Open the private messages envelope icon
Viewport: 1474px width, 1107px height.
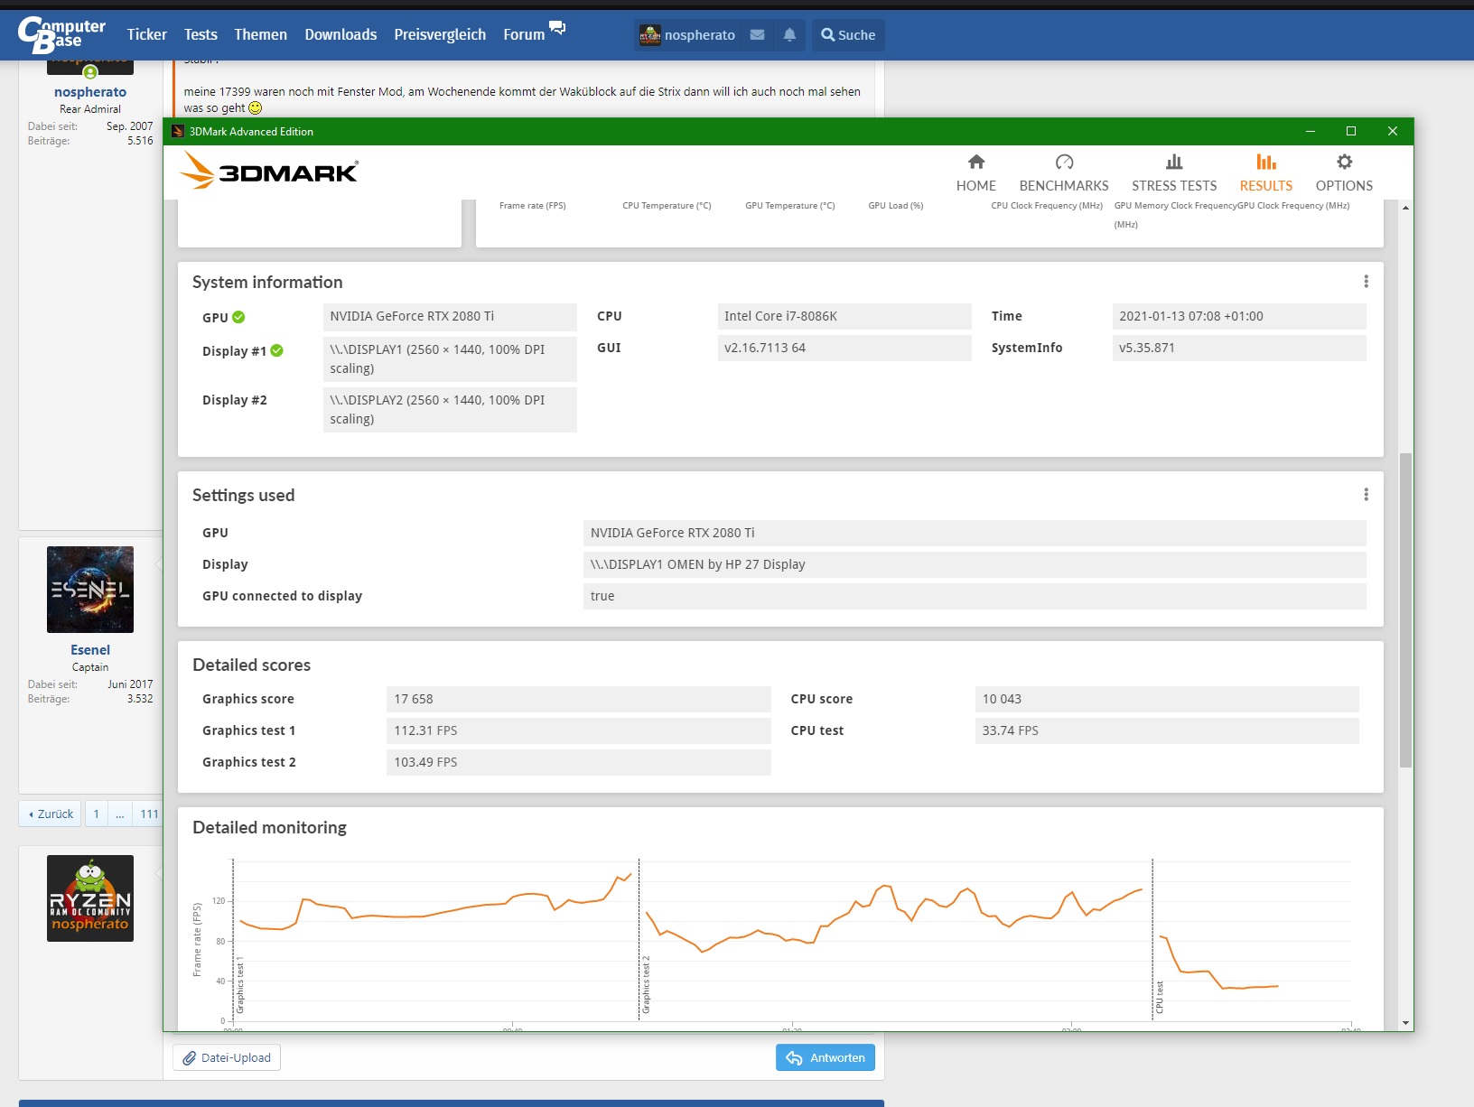[758, 35]
